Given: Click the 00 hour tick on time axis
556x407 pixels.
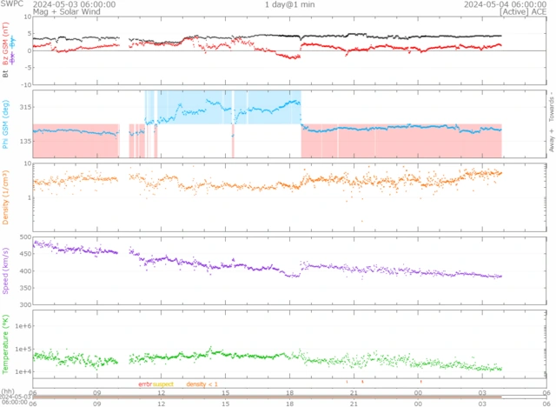Looking at the screenshot, I should click(x=418, y=392).
